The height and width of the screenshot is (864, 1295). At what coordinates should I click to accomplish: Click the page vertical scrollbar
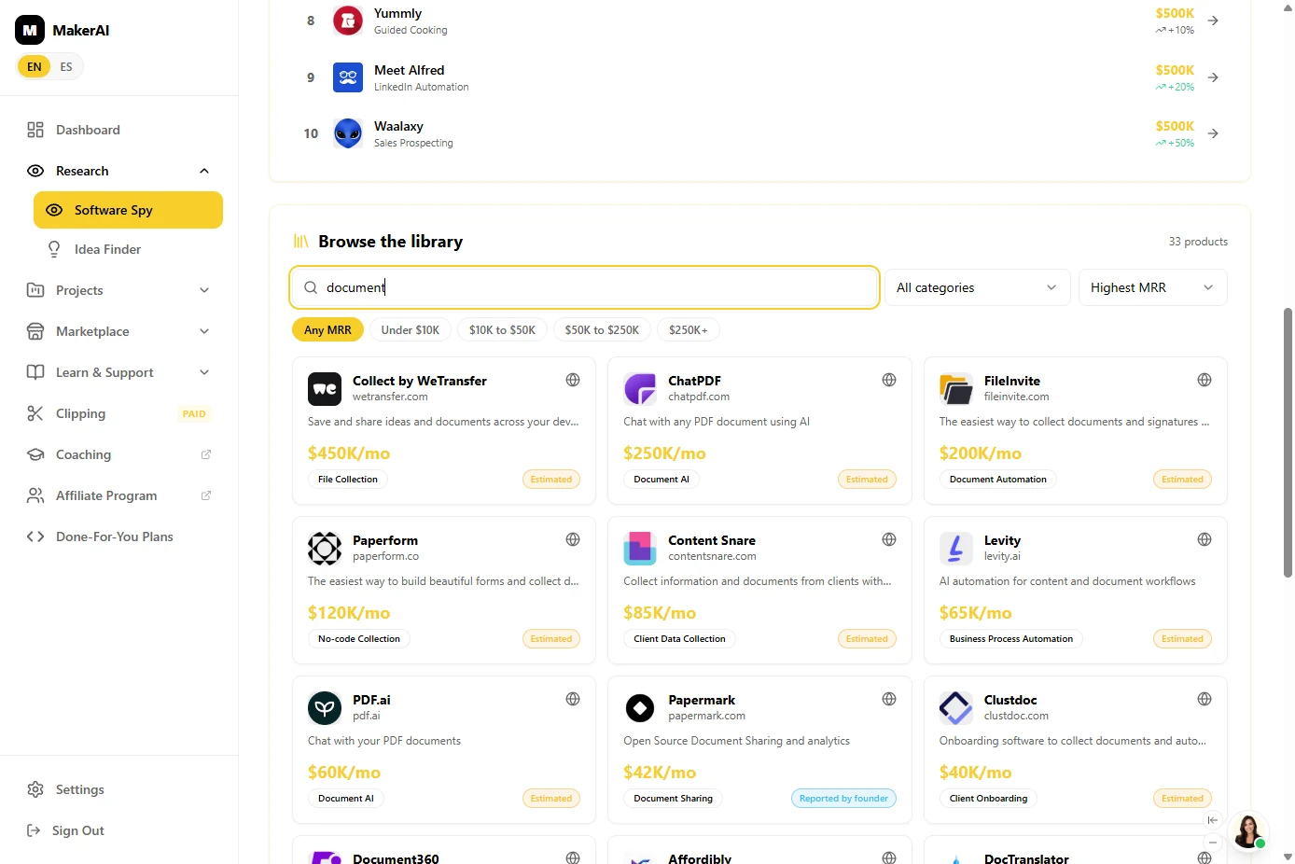(x=1288, y=442)
